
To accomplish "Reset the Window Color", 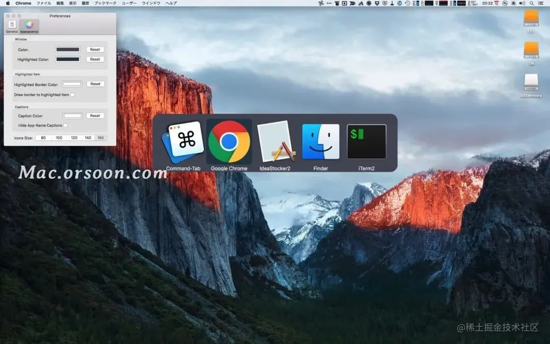I will point(95,49).
